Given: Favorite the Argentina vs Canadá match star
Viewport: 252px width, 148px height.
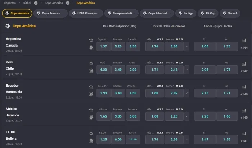Looking at the screenshot, I should coord(91,40).
